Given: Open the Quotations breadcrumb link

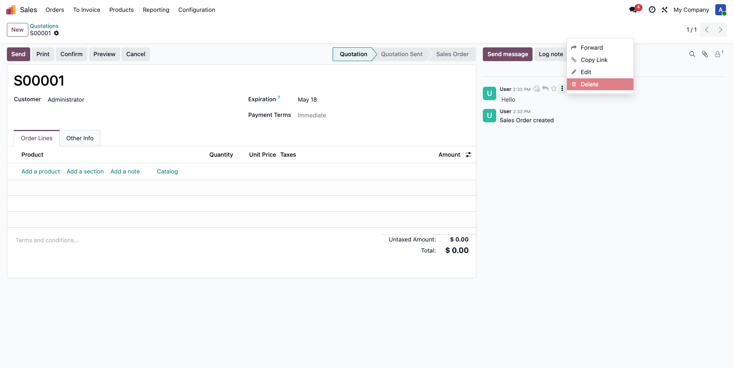Looking at the screenshot, I should coord(44,26).
